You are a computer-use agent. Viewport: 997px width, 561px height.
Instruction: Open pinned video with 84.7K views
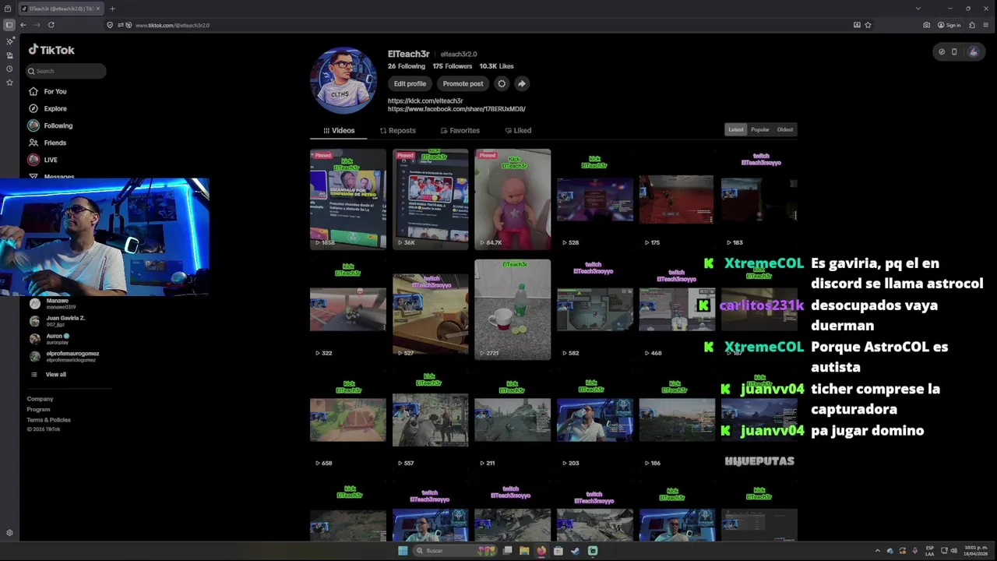point(513,199)
